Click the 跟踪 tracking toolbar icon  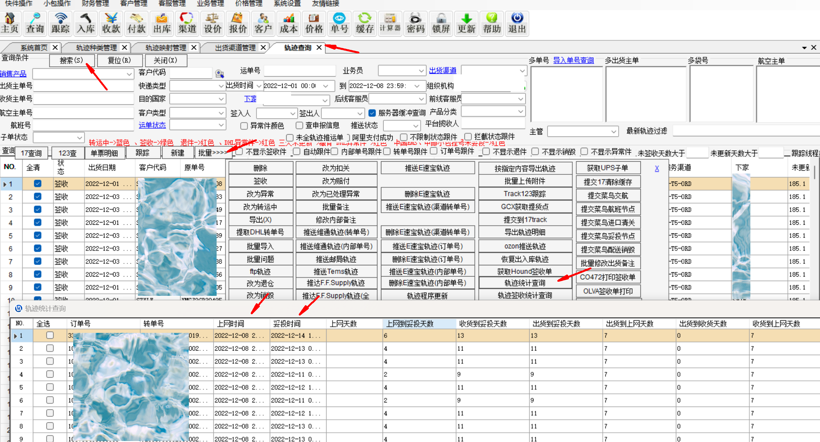[x=60, y=23]
